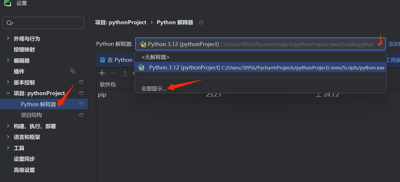
Task: Select Python 3.12 (pythonProject) in the dropdown list
Action: [x=261, y=67]
